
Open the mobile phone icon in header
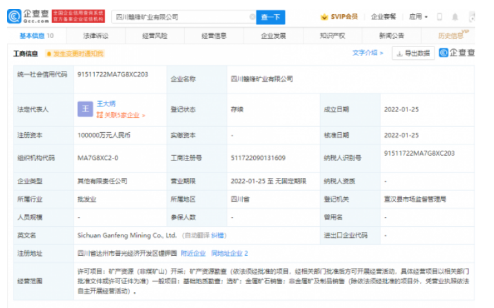(440, 17)
